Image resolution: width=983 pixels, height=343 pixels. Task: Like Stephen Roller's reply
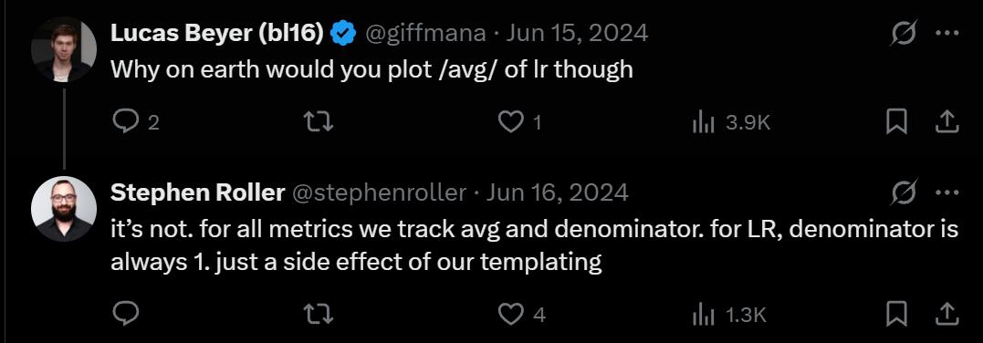pyautogui.click(x=510, y=313)
